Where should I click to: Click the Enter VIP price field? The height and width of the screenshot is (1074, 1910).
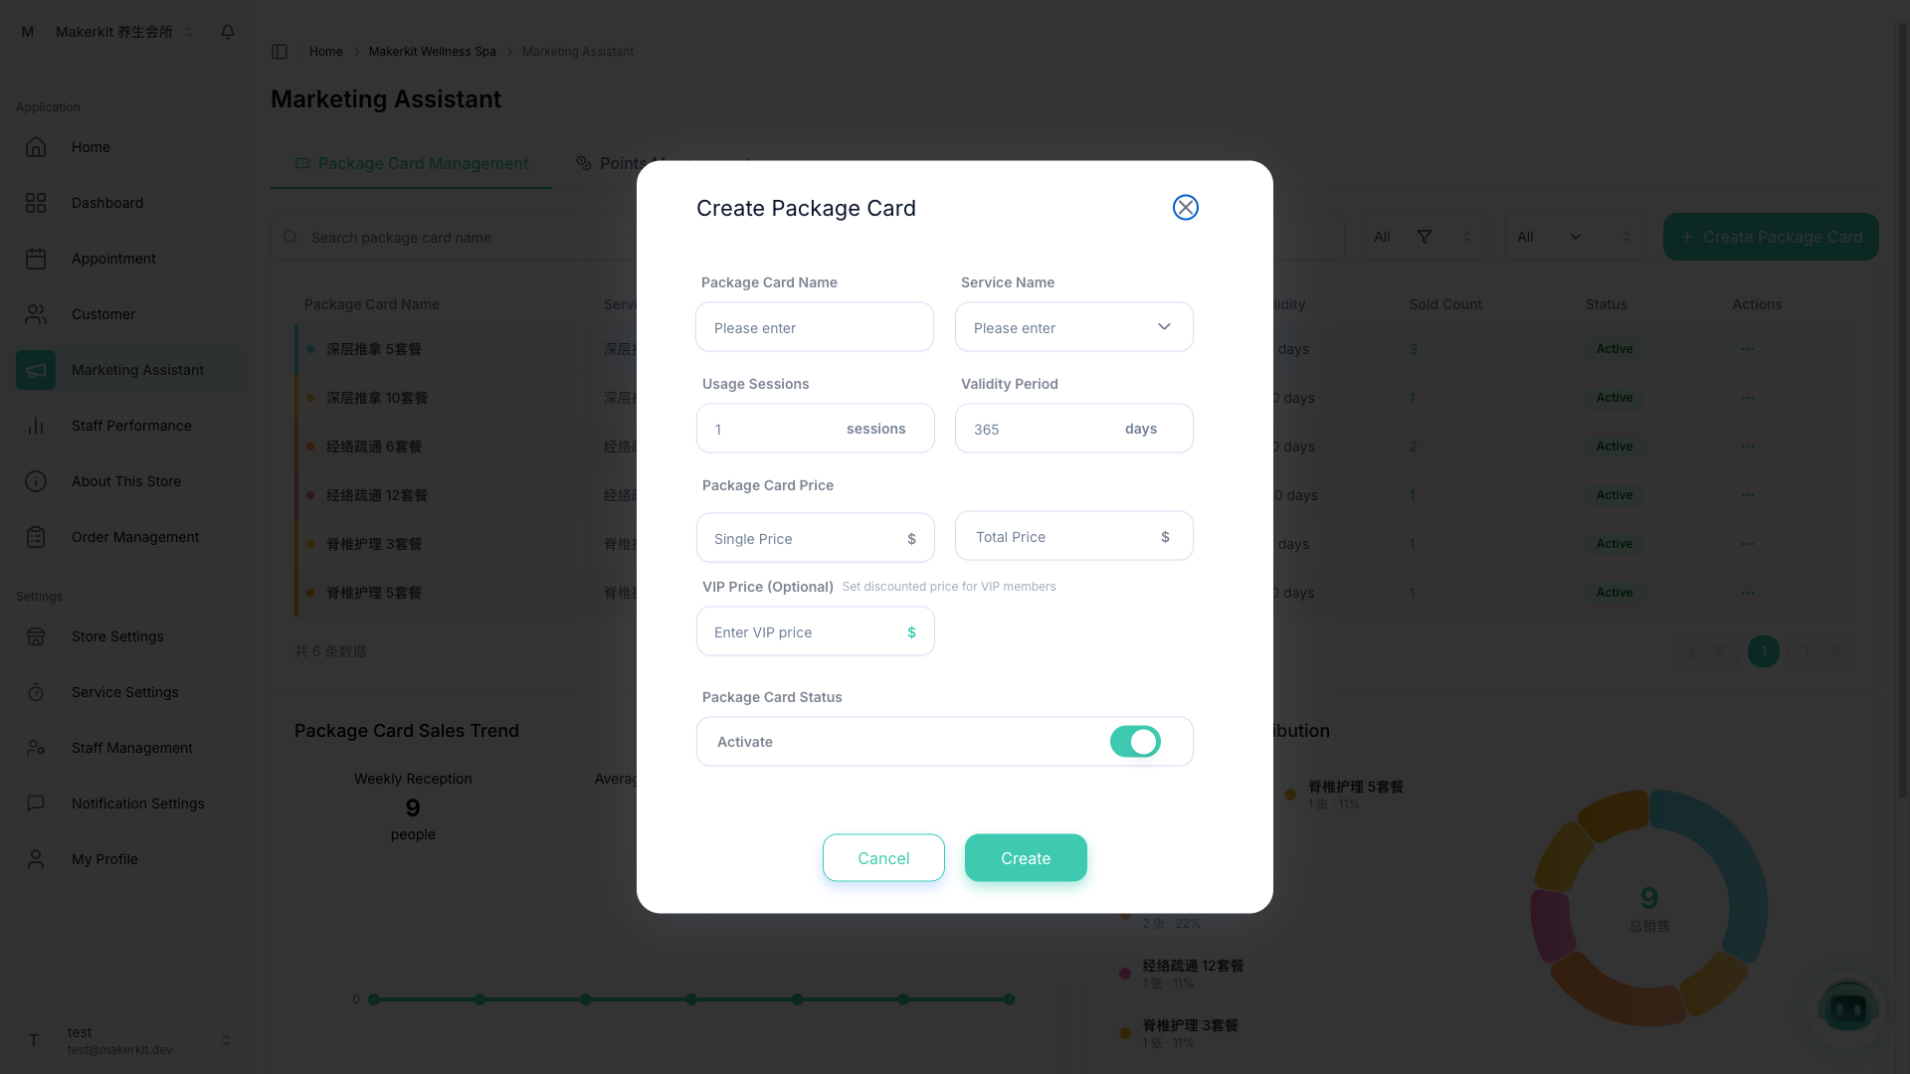802,632
